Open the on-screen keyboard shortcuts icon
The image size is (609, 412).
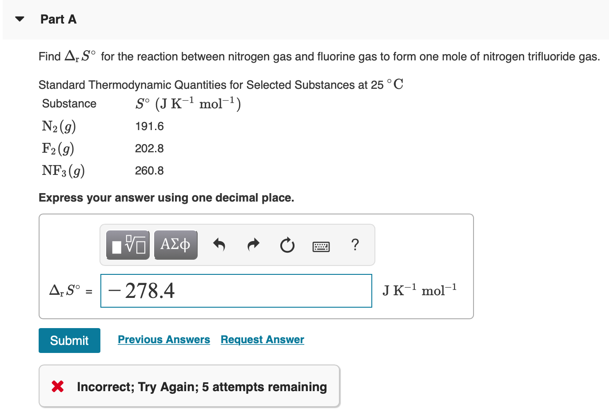(321, 246)
